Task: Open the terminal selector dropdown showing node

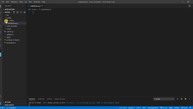Action: 164,99
